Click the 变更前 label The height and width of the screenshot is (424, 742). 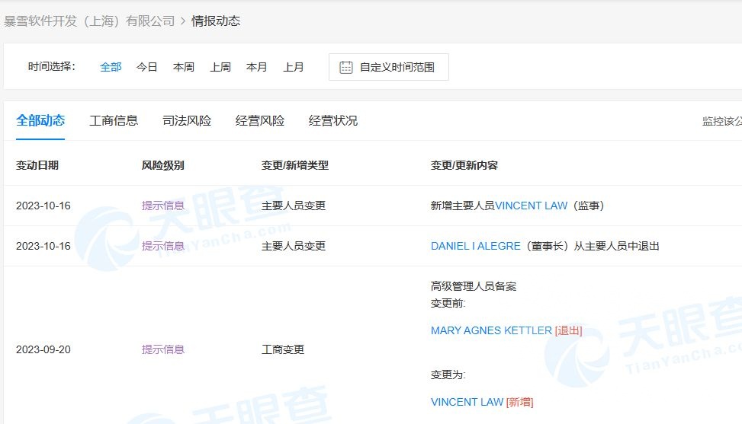click(448, 303)
